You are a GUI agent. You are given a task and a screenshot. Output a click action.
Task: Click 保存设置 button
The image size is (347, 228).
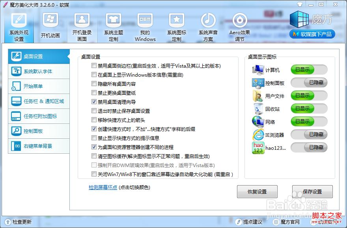(312, 191)
